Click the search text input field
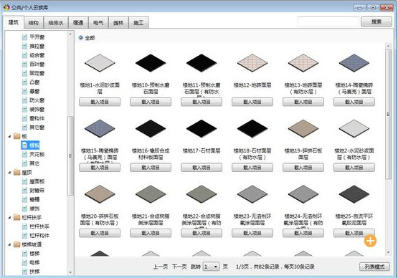The image size is (398, 278). (328, 21)
